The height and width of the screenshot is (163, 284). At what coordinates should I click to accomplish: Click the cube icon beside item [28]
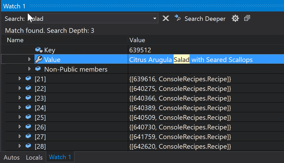pos(28,146)
